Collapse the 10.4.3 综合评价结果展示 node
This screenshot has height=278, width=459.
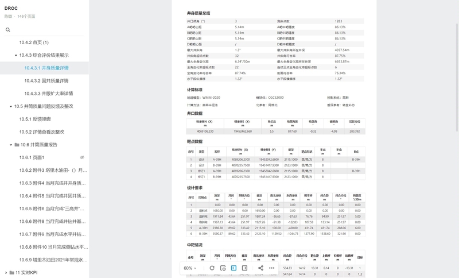coord(16,55)
